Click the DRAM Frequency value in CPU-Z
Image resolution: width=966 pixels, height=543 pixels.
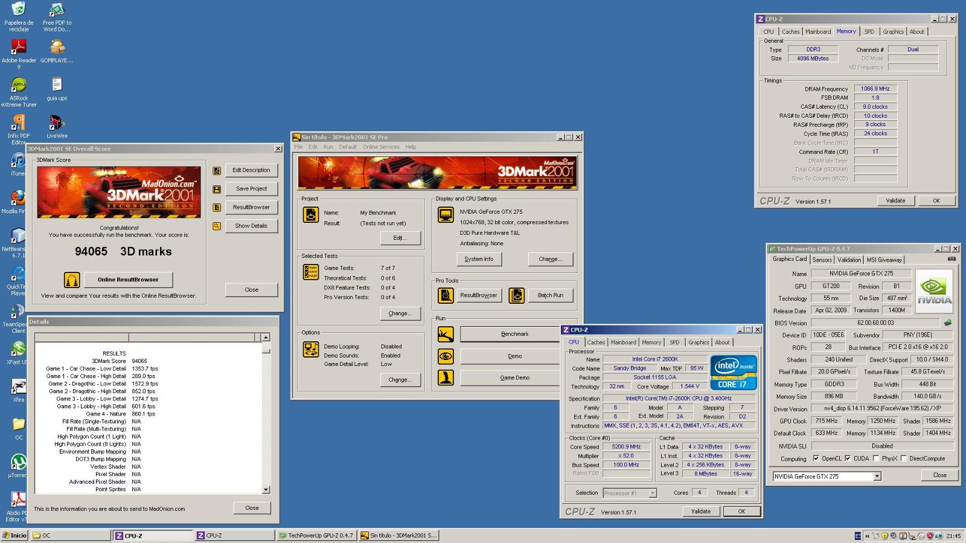click(875, 89)
